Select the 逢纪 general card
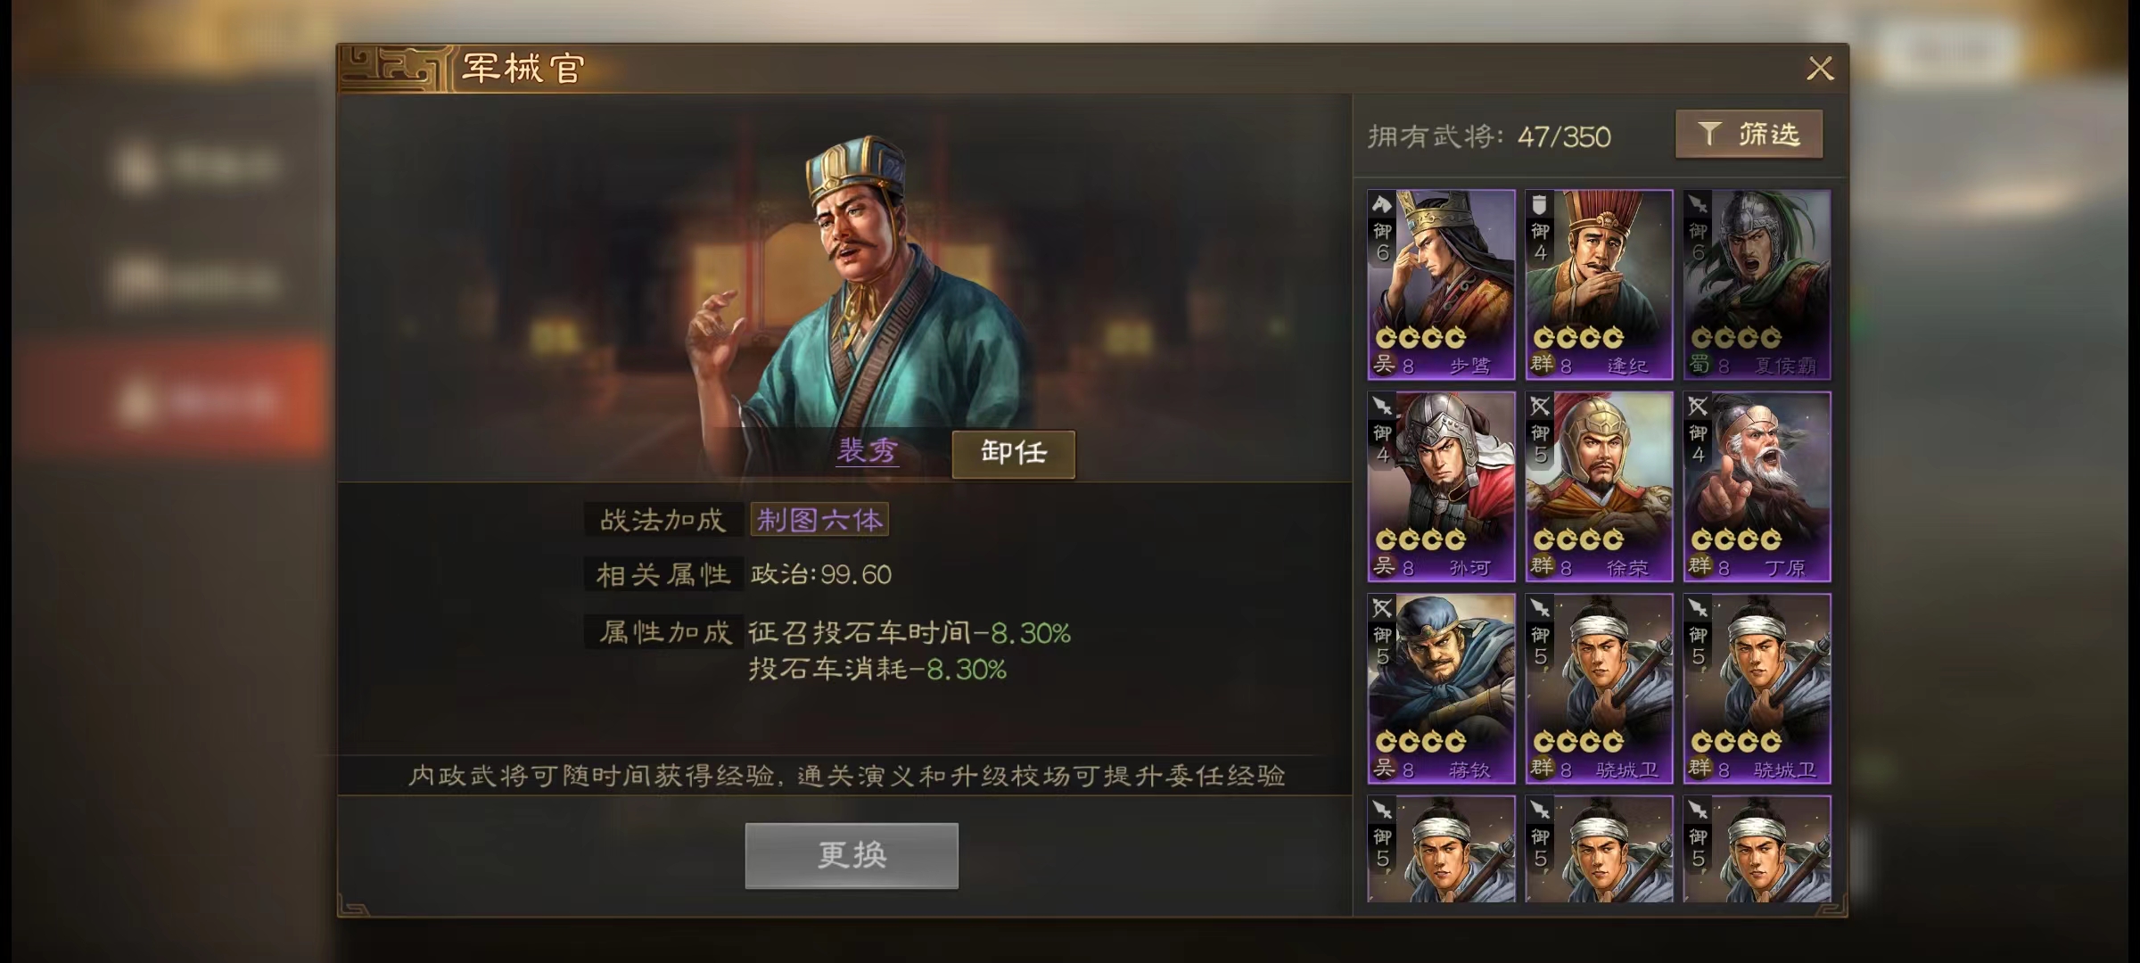The image size is (2140, 963). click(1599, 284)
